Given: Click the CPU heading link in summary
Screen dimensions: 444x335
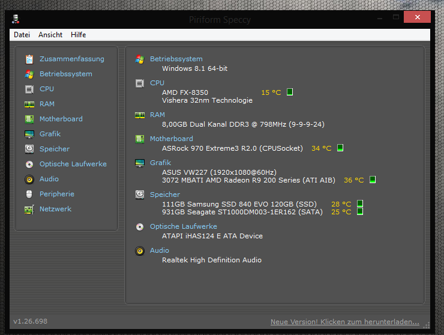Looking at the screenshot, I should tap(157, 83).
